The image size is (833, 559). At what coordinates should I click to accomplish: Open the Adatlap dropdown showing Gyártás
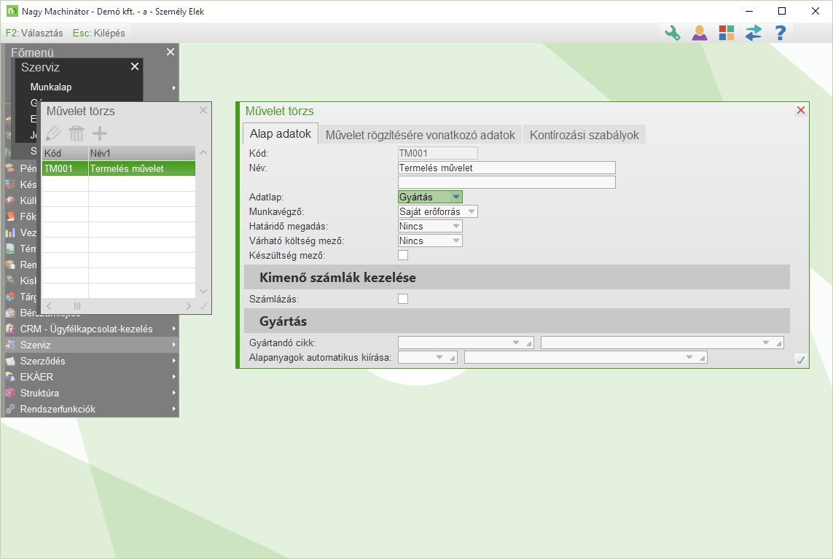click(x=430, y=197)
